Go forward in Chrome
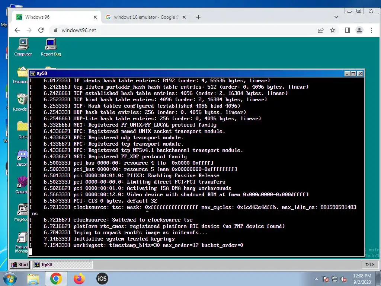The image size is (381, 286). coord(29,30)
